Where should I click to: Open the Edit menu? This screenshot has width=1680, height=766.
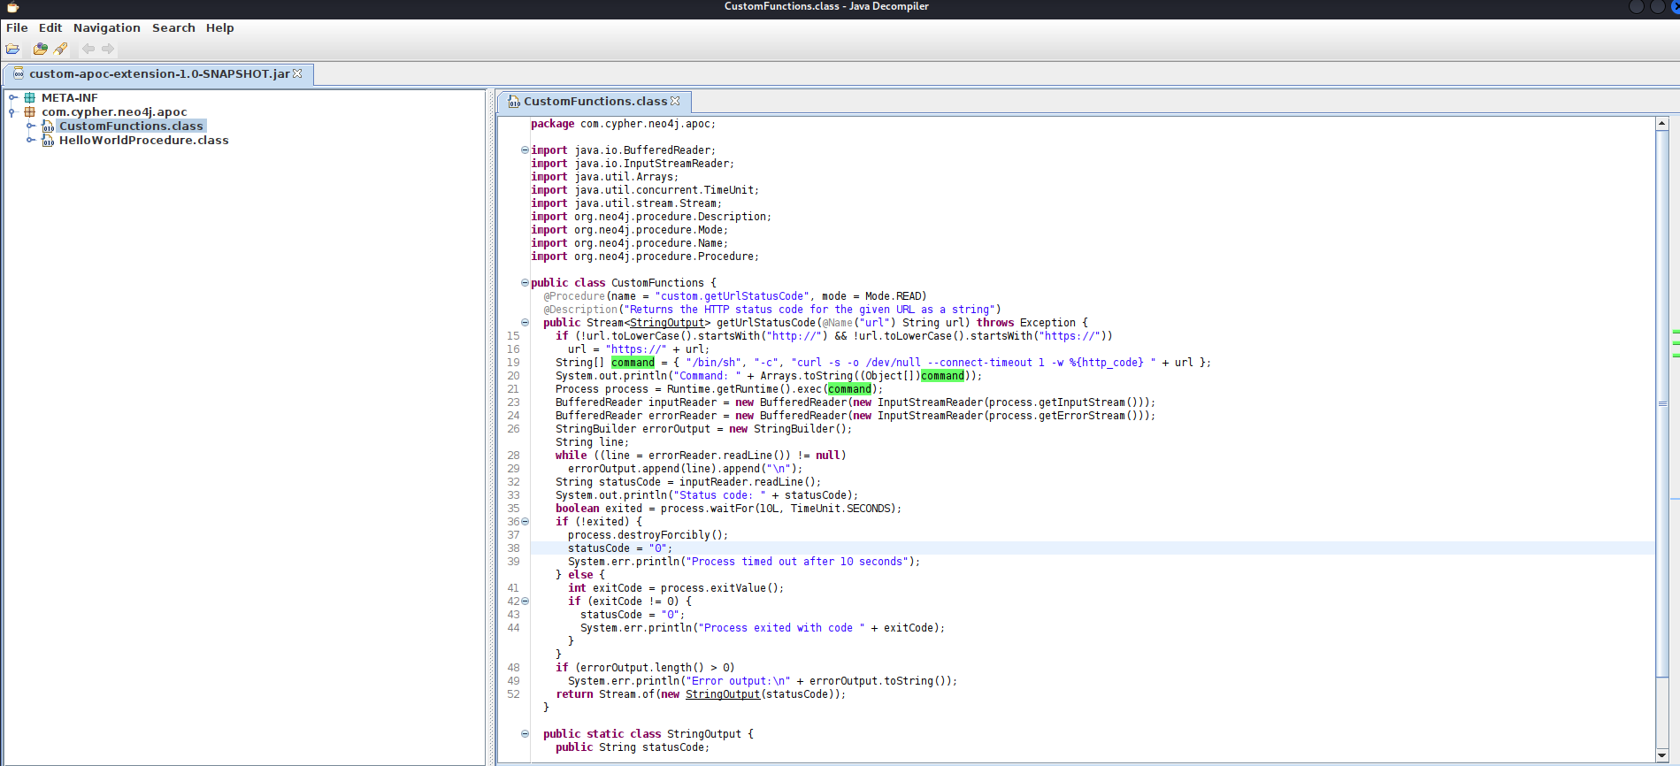50,28
